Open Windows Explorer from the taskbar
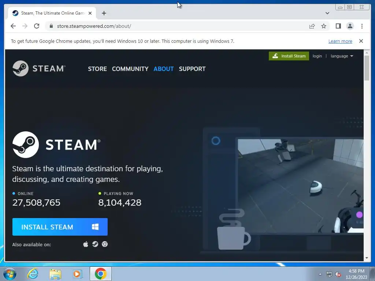 click(x=55, y=274)
